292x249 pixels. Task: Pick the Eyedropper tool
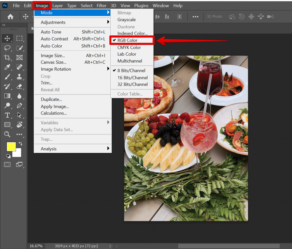pos(7,67)
